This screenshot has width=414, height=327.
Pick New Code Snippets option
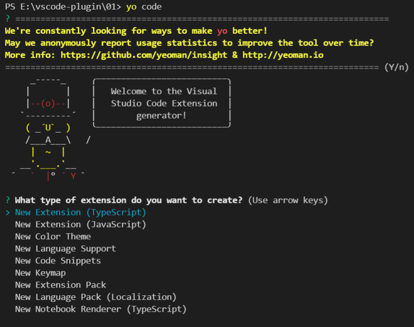tap(58, 261)
